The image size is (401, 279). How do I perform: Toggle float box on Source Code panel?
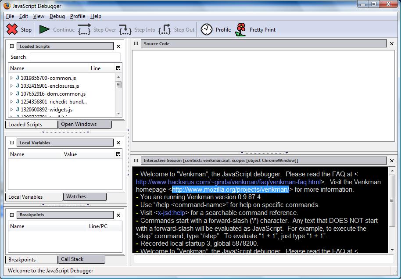click(x=136, y=43)
